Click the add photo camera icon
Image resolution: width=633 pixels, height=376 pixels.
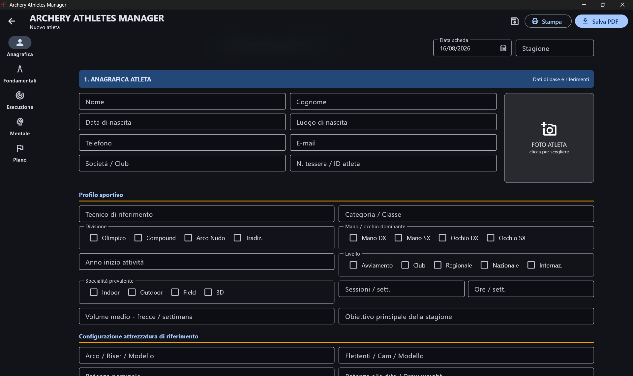coord(549,129)
